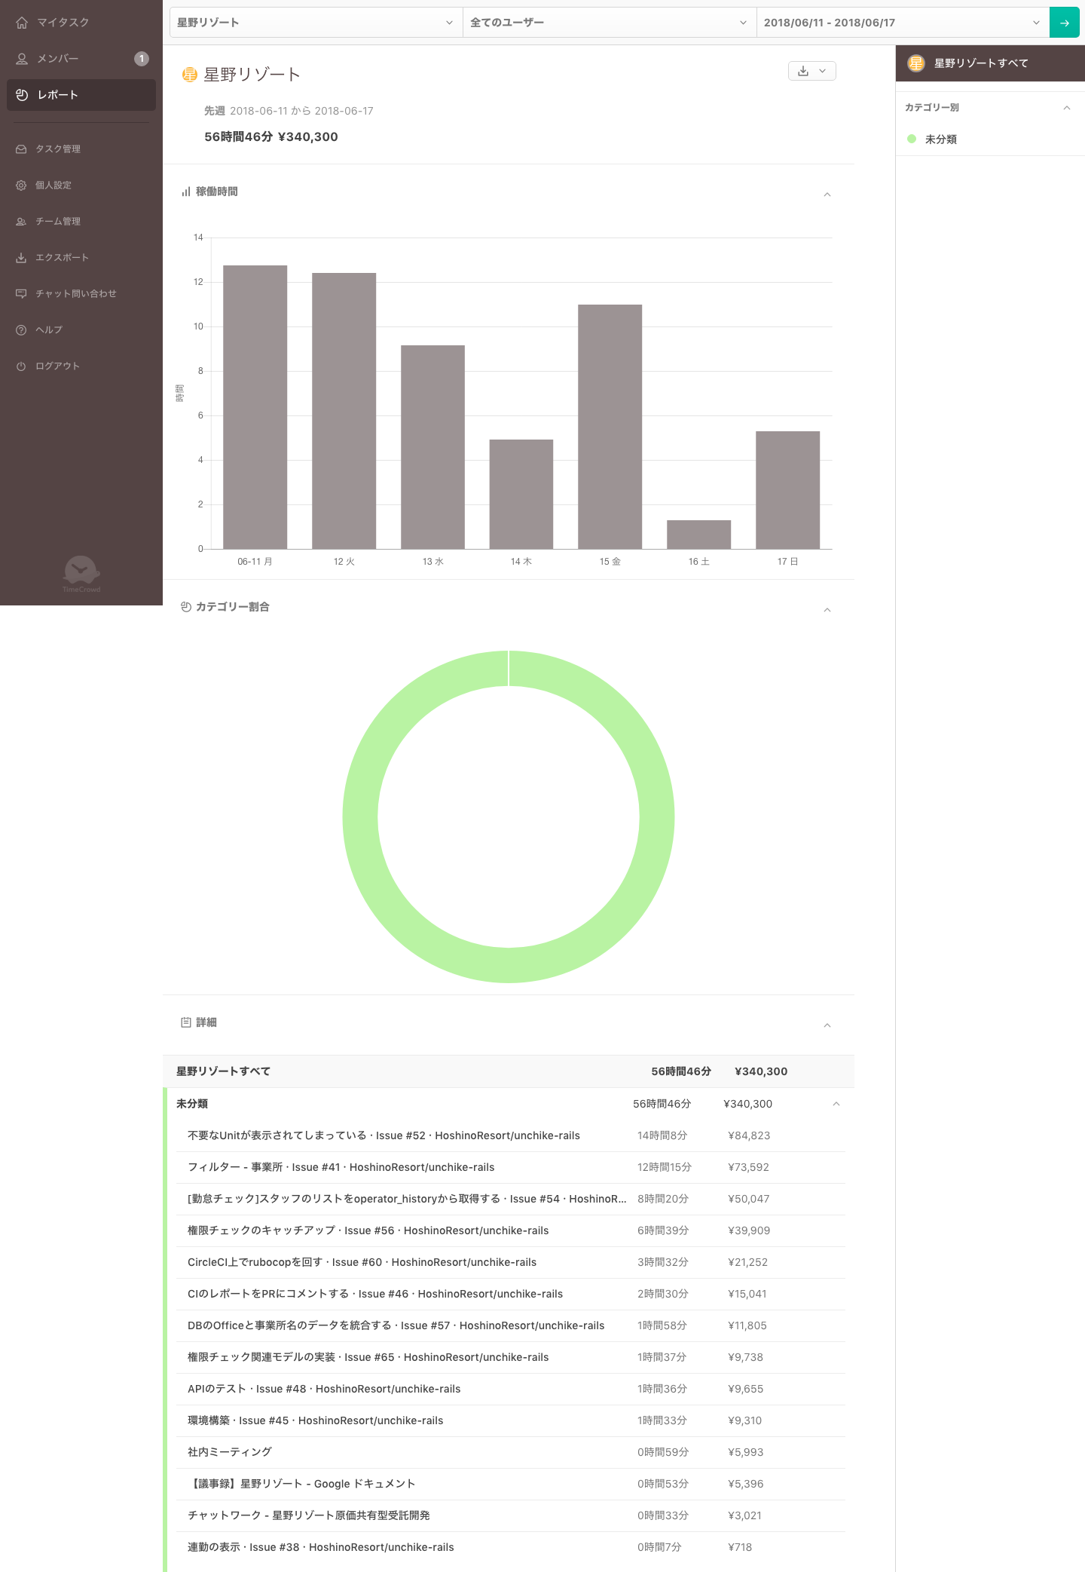Click the person icon beside メンバー
Image resolution: width=1085 pixels, height=1572 pixels.
point(22,59)
